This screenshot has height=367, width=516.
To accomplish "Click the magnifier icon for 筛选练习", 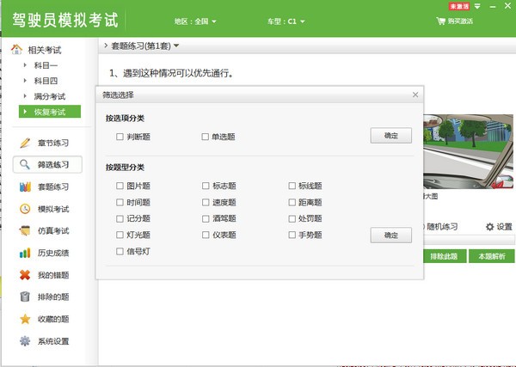I will click(x=25, y=164).
